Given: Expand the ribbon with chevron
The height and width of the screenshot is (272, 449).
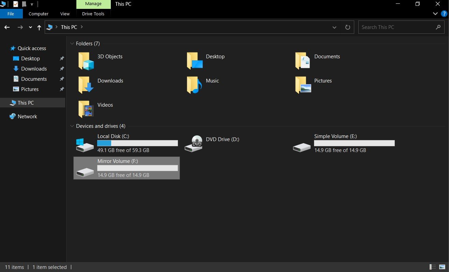Looking at the screenshot, I should 435,14.
